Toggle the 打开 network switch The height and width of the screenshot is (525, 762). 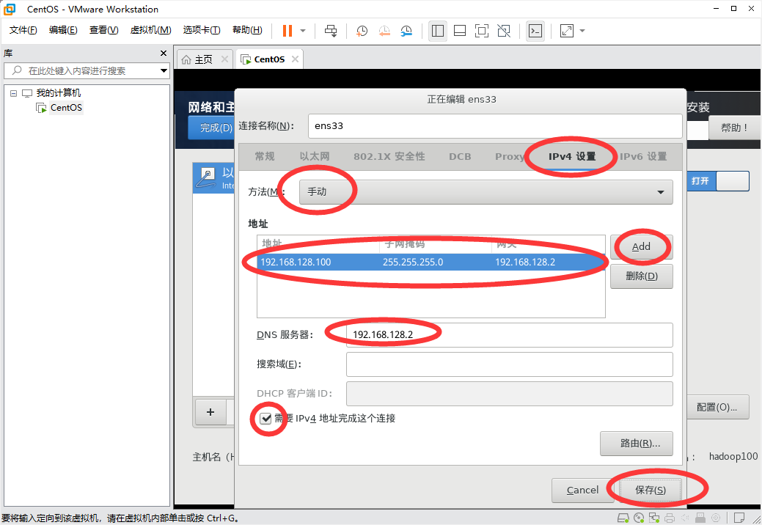coord(718,181)
